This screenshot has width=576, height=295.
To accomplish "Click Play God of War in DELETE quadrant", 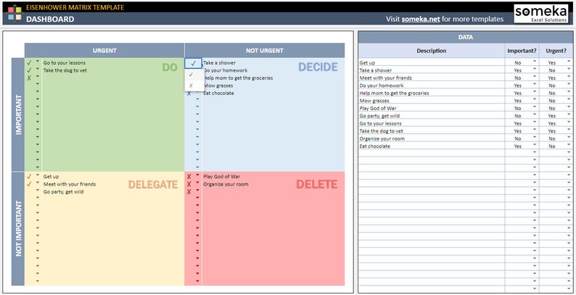I will 221,176.
